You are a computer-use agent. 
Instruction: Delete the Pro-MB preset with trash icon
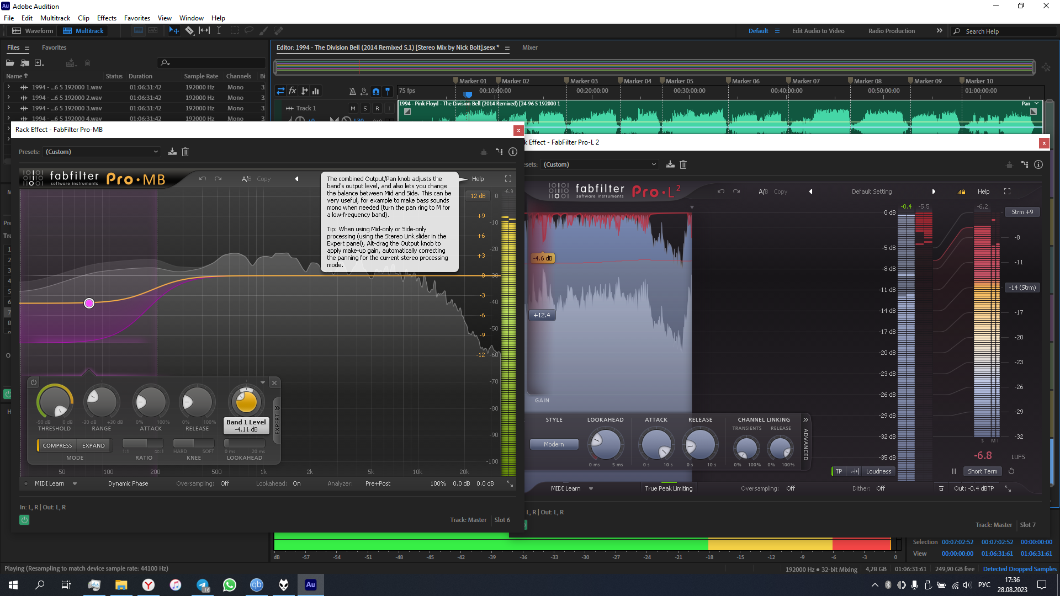click(185, 152)
